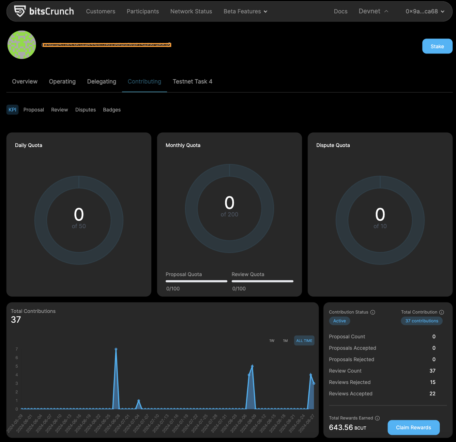Click the 2024-08-09 chart peak point
The width and height of the screenshot is (456, 442).
coord(252,366)
